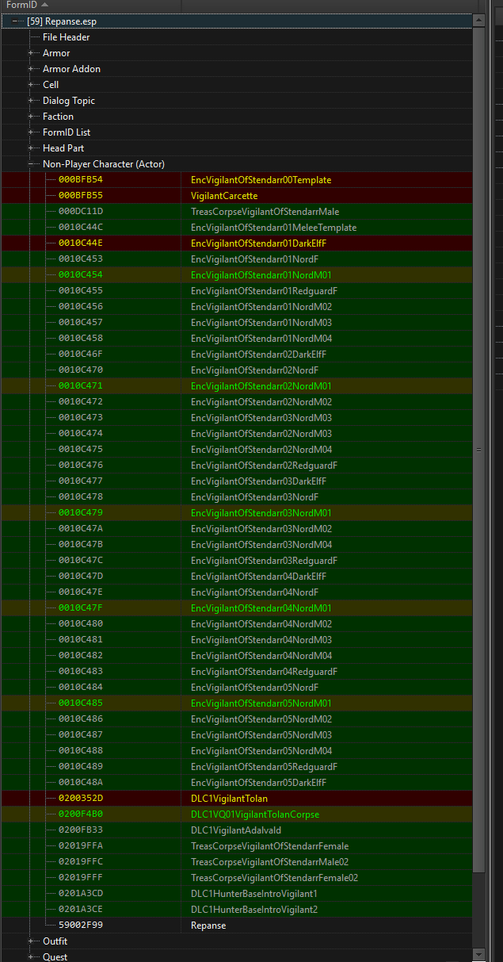This screenshot has height=962, width=503.
Task: Select EncVigilantOfStendarr05RedguardF record
Action: coord(237,767)
